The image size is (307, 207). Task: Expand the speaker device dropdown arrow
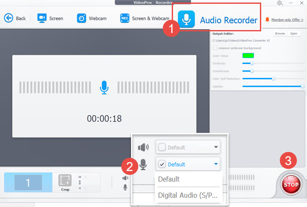(216, 147)
